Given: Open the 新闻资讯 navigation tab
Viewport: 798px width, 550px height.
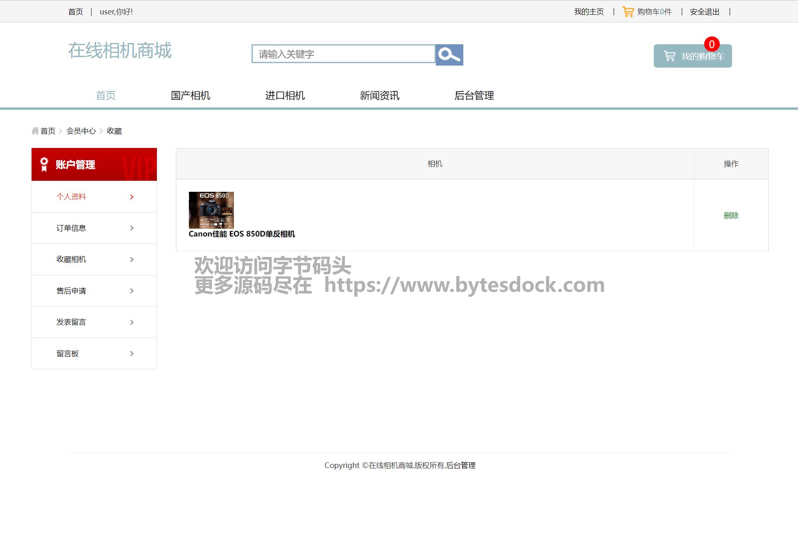Looking at the screenshot, I should 379,95.
